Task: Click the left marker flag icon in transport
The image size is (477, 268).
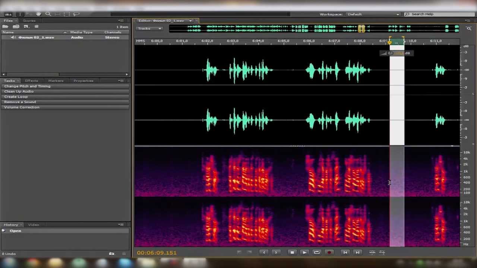Action: 239,252
